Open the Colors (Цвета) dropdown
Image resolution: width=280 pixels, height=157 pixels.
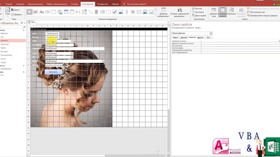16,10
